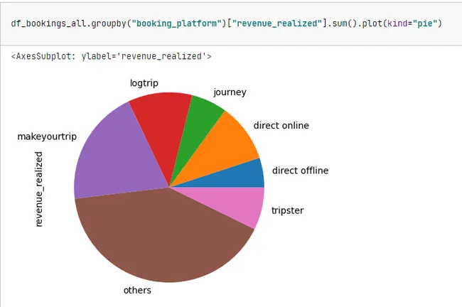Click the "others" chart label

coord(137,291)
